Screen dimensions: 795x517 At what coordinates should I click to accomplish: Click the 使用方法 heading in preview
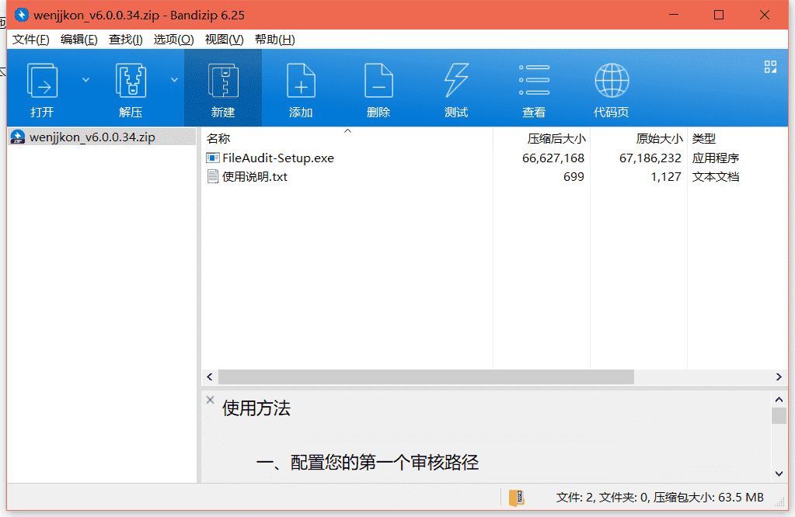click(256, 408)
